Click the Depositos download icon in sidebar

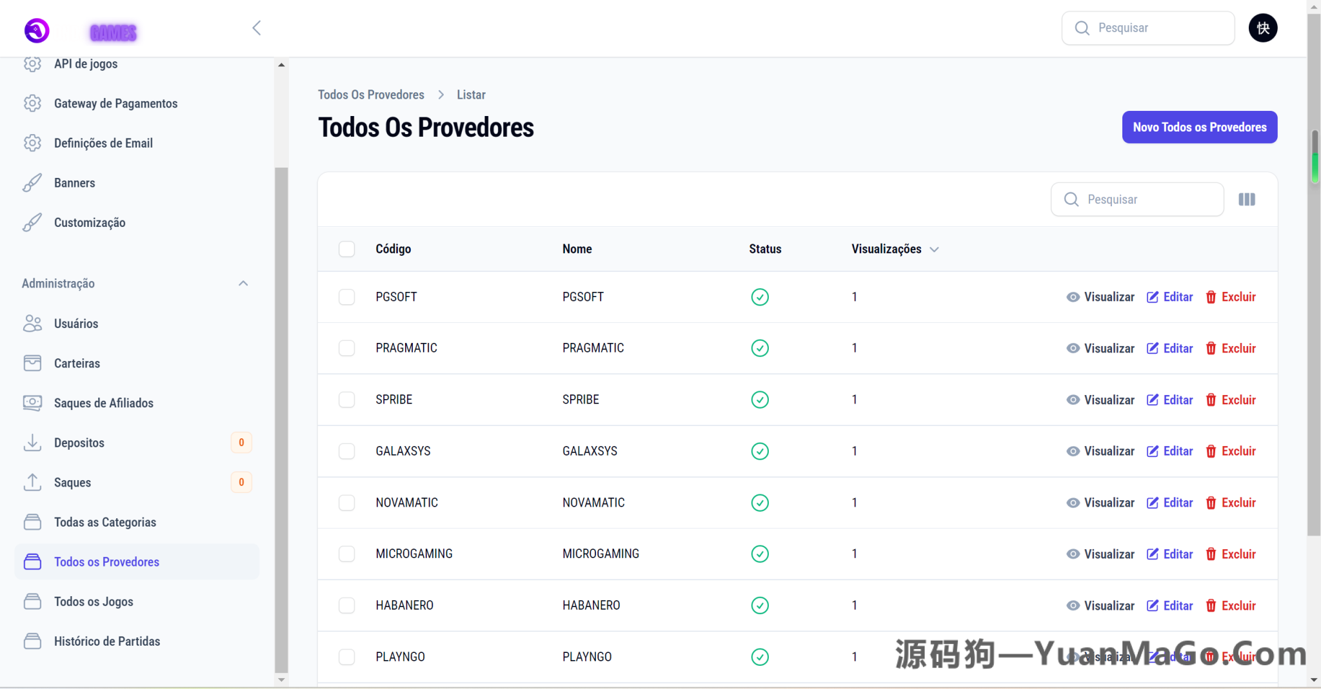click(32, 443)
